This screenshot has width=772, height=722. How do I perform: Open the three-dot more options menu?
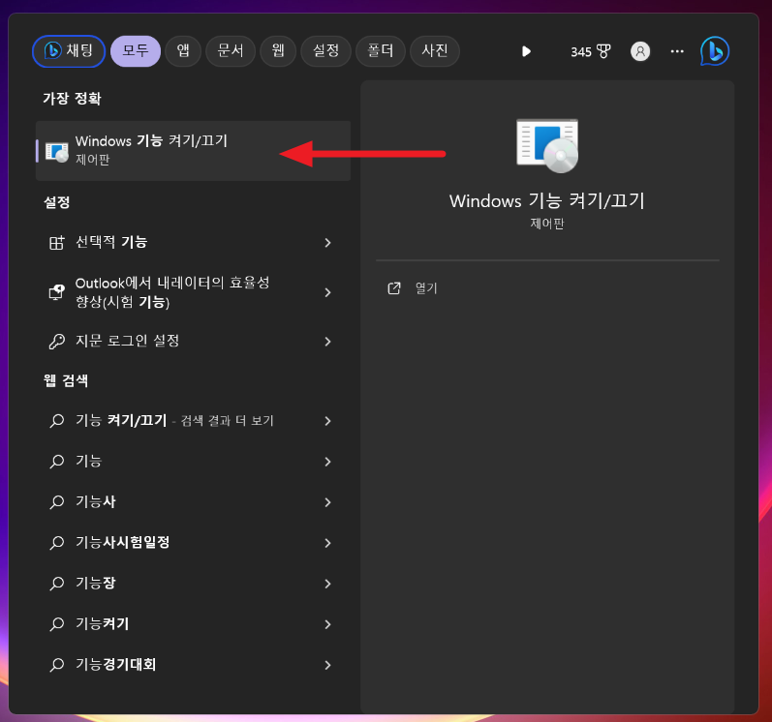677,51
